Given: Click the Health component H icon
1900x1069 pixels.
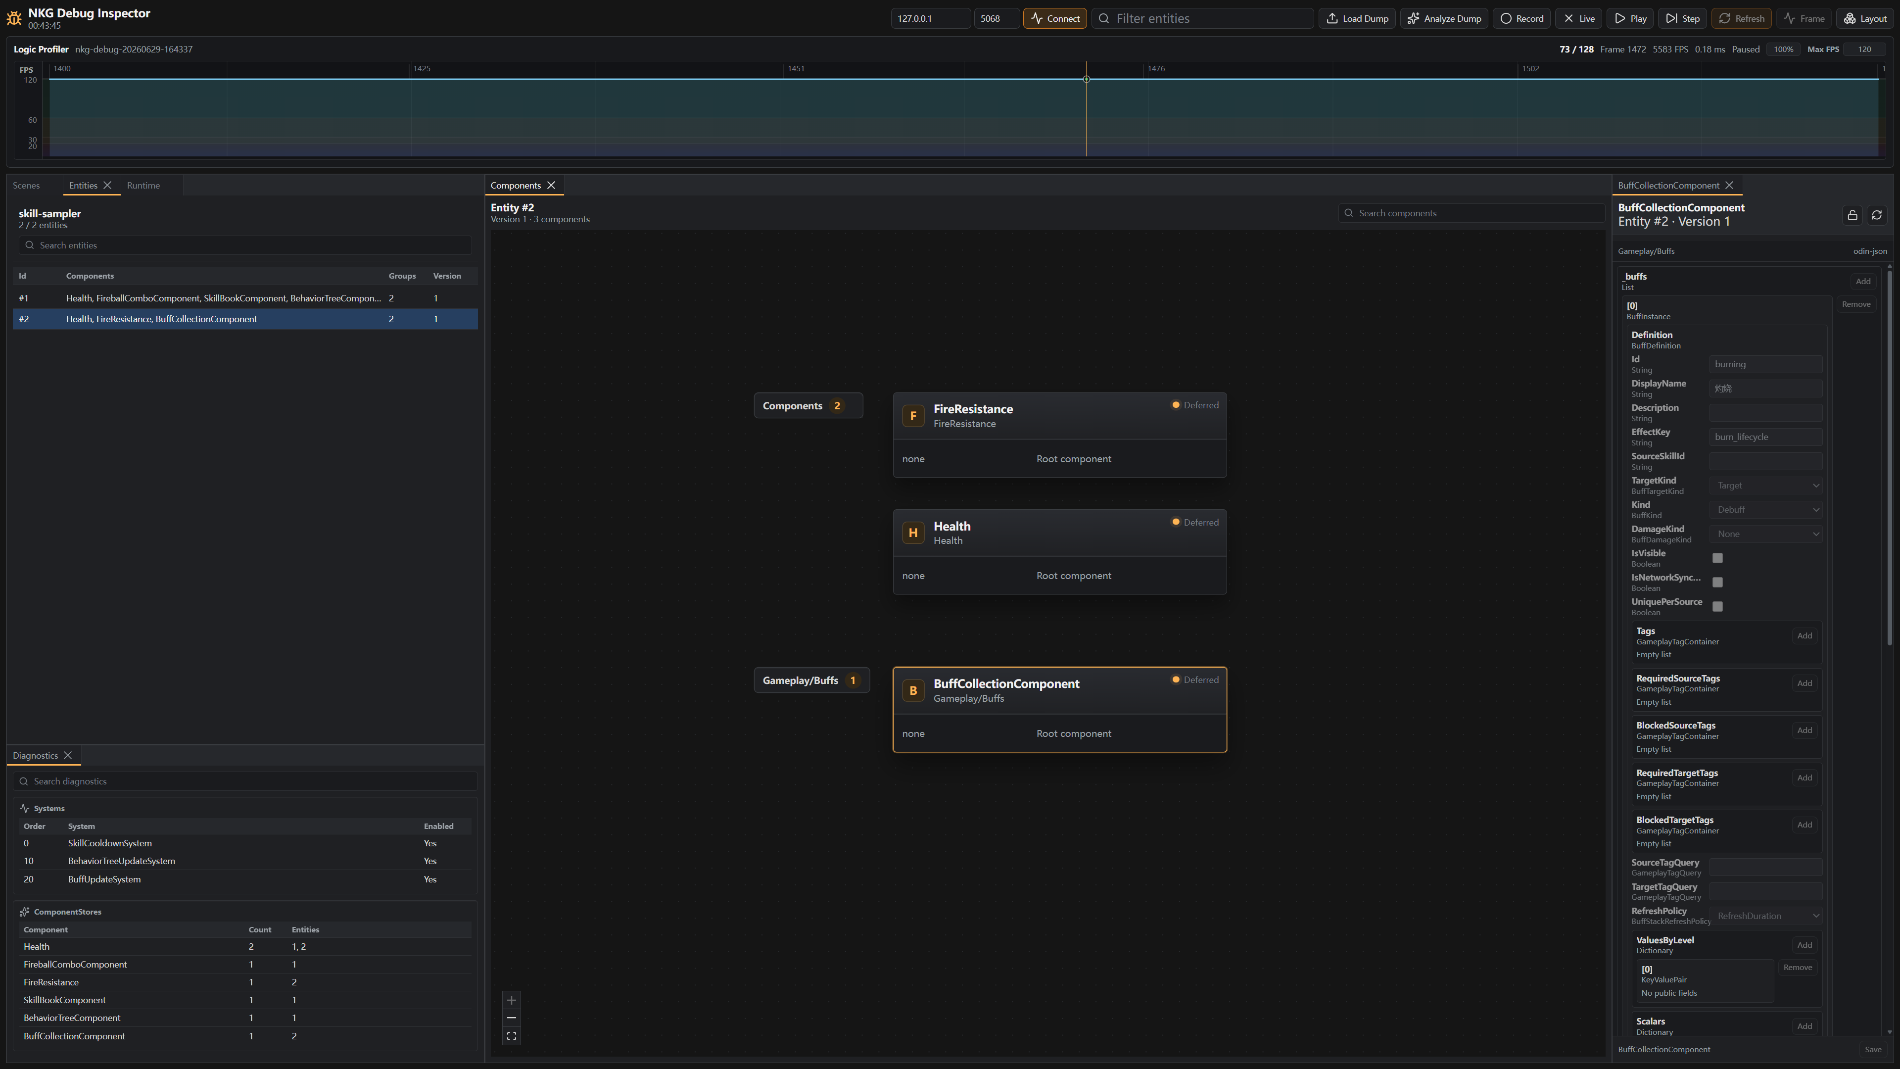Looking at the screenshot, I should pyautogui.click(x=913, y=533).
